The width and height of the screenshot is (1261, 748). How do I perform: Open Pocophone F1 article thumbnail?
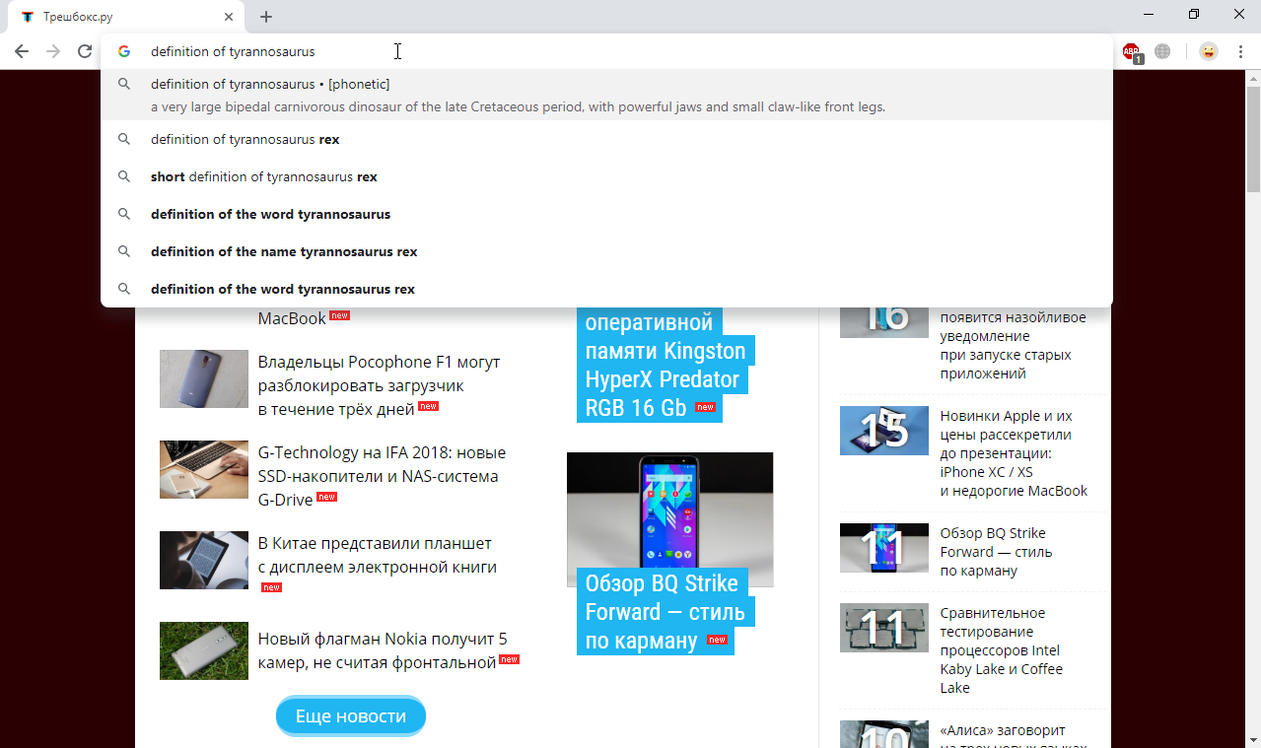coord(204,378)
